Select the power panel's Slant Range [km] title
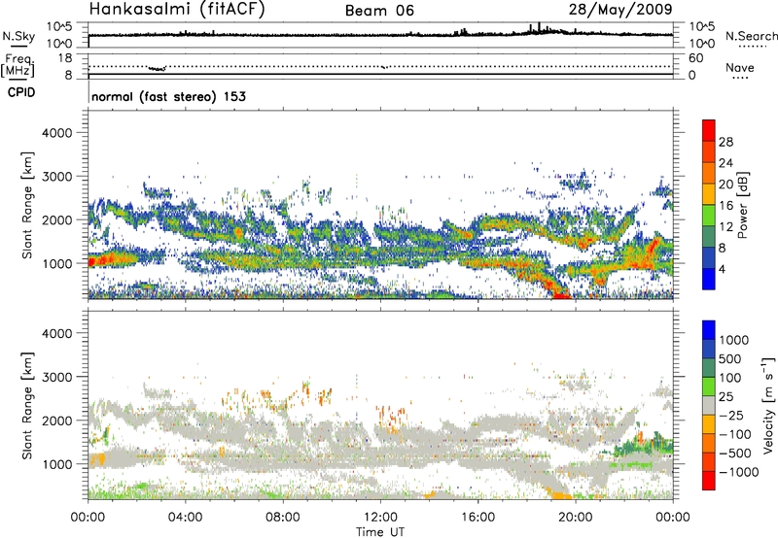The image size is (778, 538). pyautogui.click(x=27, y=205)
